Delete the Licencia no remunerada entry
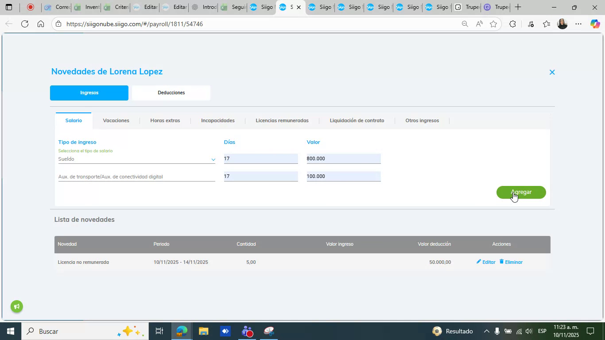The width and height of the screenshot is (605, 340). tap(511, 262)
